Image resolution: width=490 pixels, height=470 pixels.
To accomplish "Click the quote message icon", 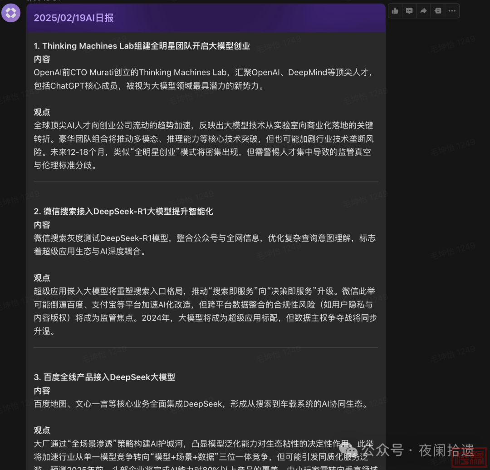I will tap(438, 11).
